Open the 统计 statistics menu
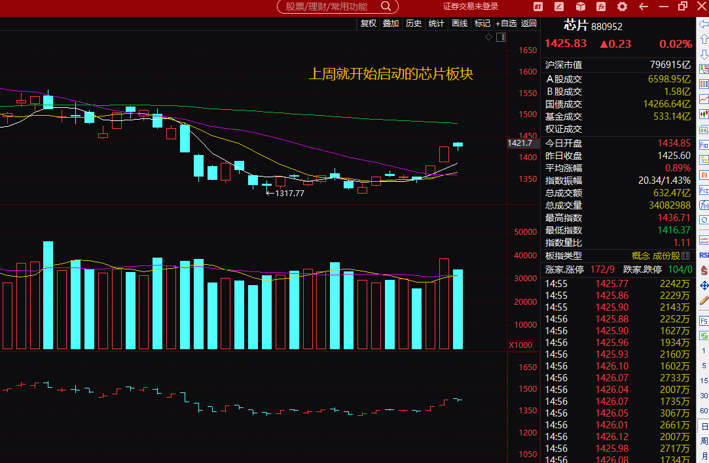This screenshot has width=709, height=463. tap(437, 24)
